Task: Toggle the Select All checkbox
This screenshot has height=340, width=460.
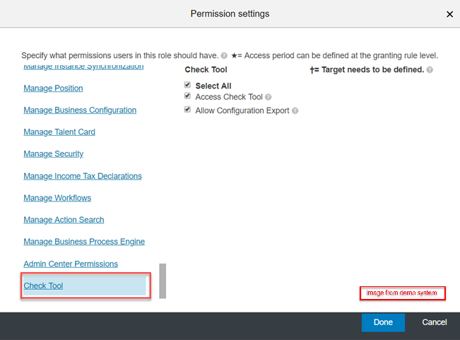Action: coord(187,85)
